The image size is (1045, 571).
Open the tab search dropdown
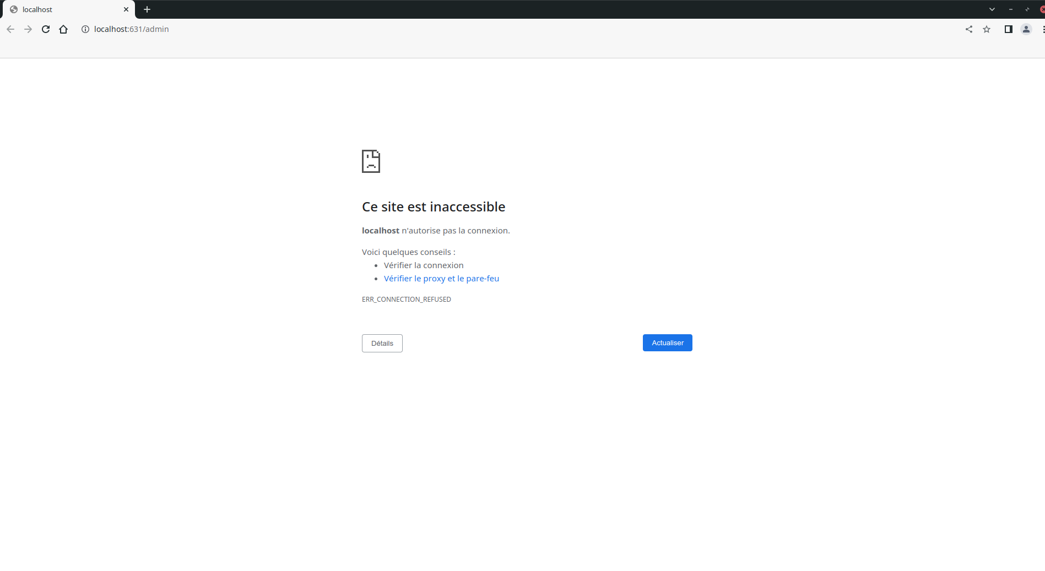992,9
